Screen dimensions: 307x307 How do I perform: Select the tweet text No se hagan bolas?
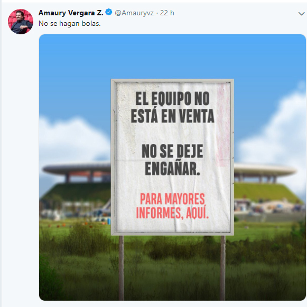(x=69, y=24)
